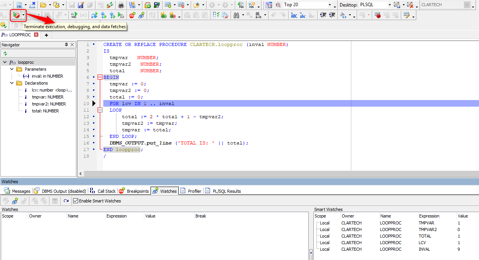Click the Trace Out debug icon

click(x=112, y=15)
